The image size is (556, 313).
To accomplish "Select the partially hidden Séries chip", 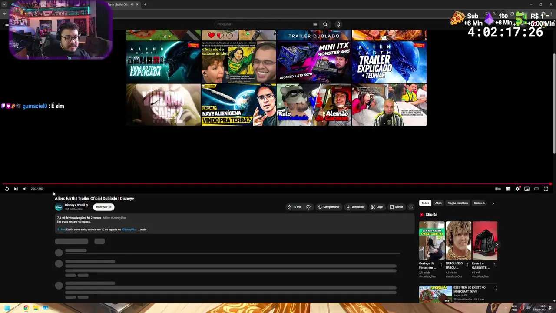I will pos(480,203).
